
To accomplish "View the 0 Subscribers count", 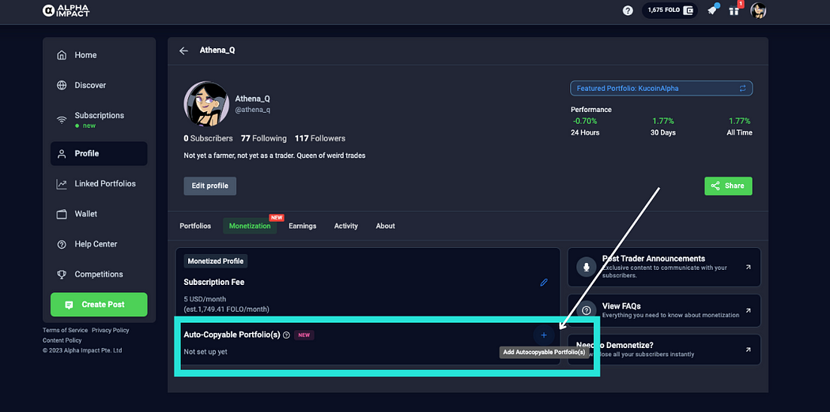I will tap(208, 138).
